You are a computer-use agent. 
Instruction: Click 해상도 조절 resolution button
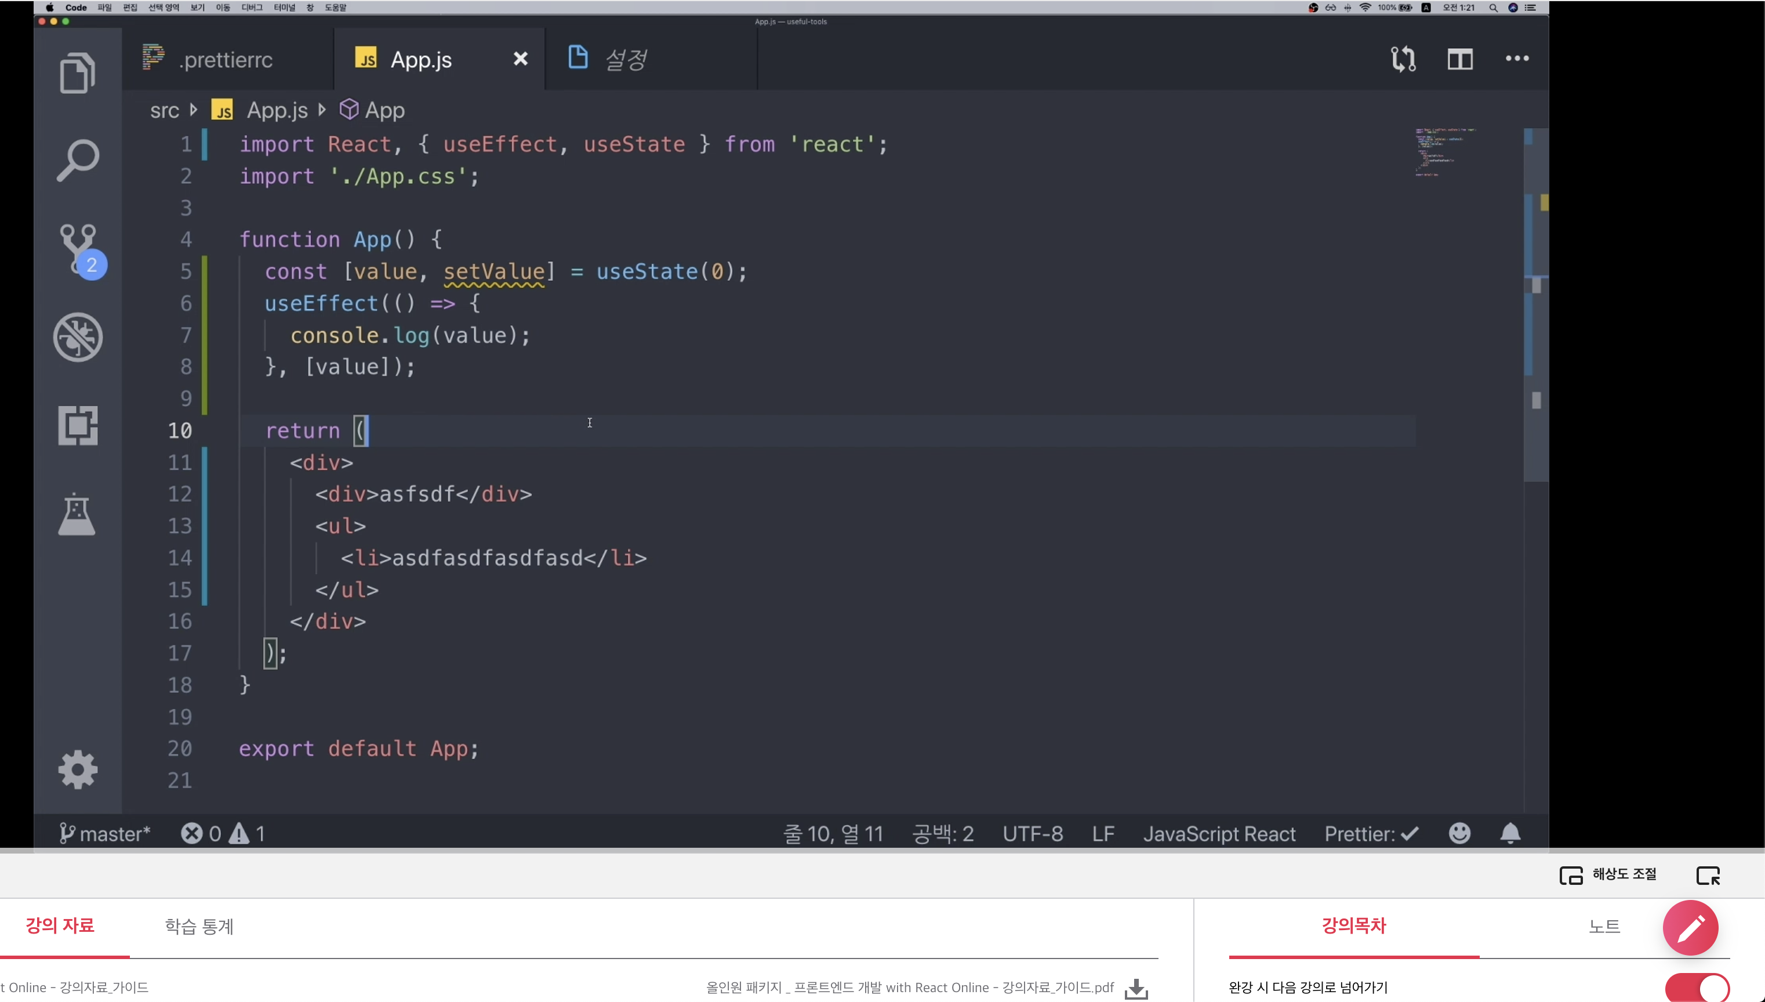pos(1609,874)
